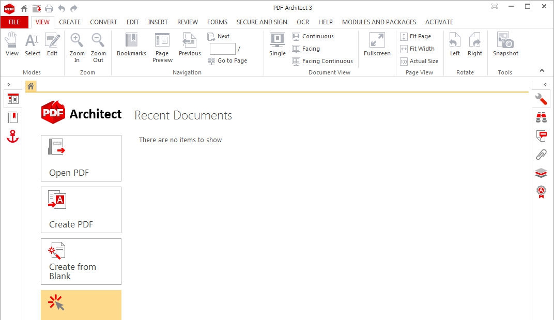Enable Continuous document view
The image size is (554, 320).
point(313,36)
